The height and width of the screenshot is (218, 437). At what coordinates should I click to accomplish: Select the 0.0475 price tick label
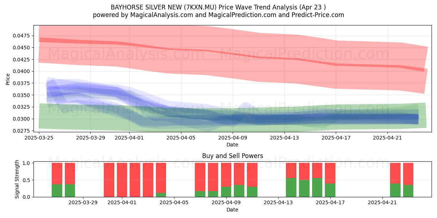pos(21,36)
